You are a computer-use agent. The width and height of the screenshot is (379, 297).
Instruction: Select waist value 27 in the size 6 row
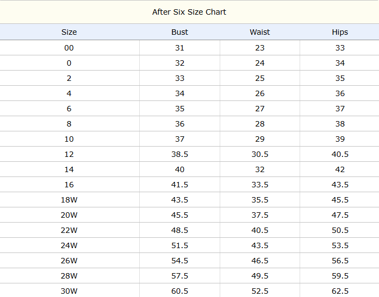click(260, 109)
